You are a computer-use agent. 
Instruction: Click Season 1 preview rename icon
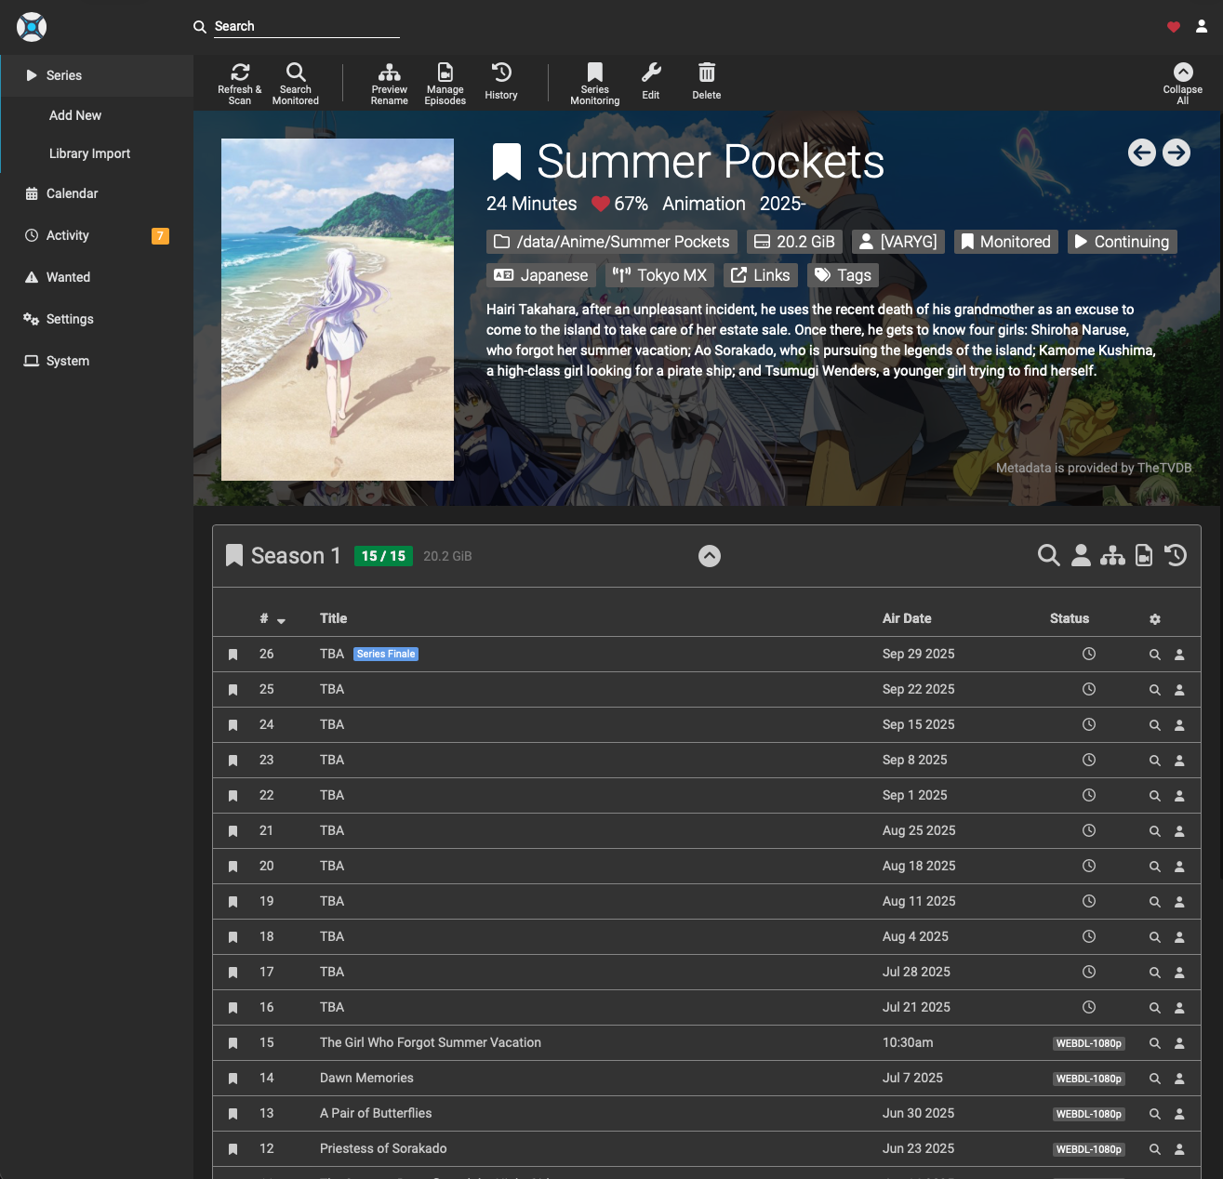(x=1112, y=555)
